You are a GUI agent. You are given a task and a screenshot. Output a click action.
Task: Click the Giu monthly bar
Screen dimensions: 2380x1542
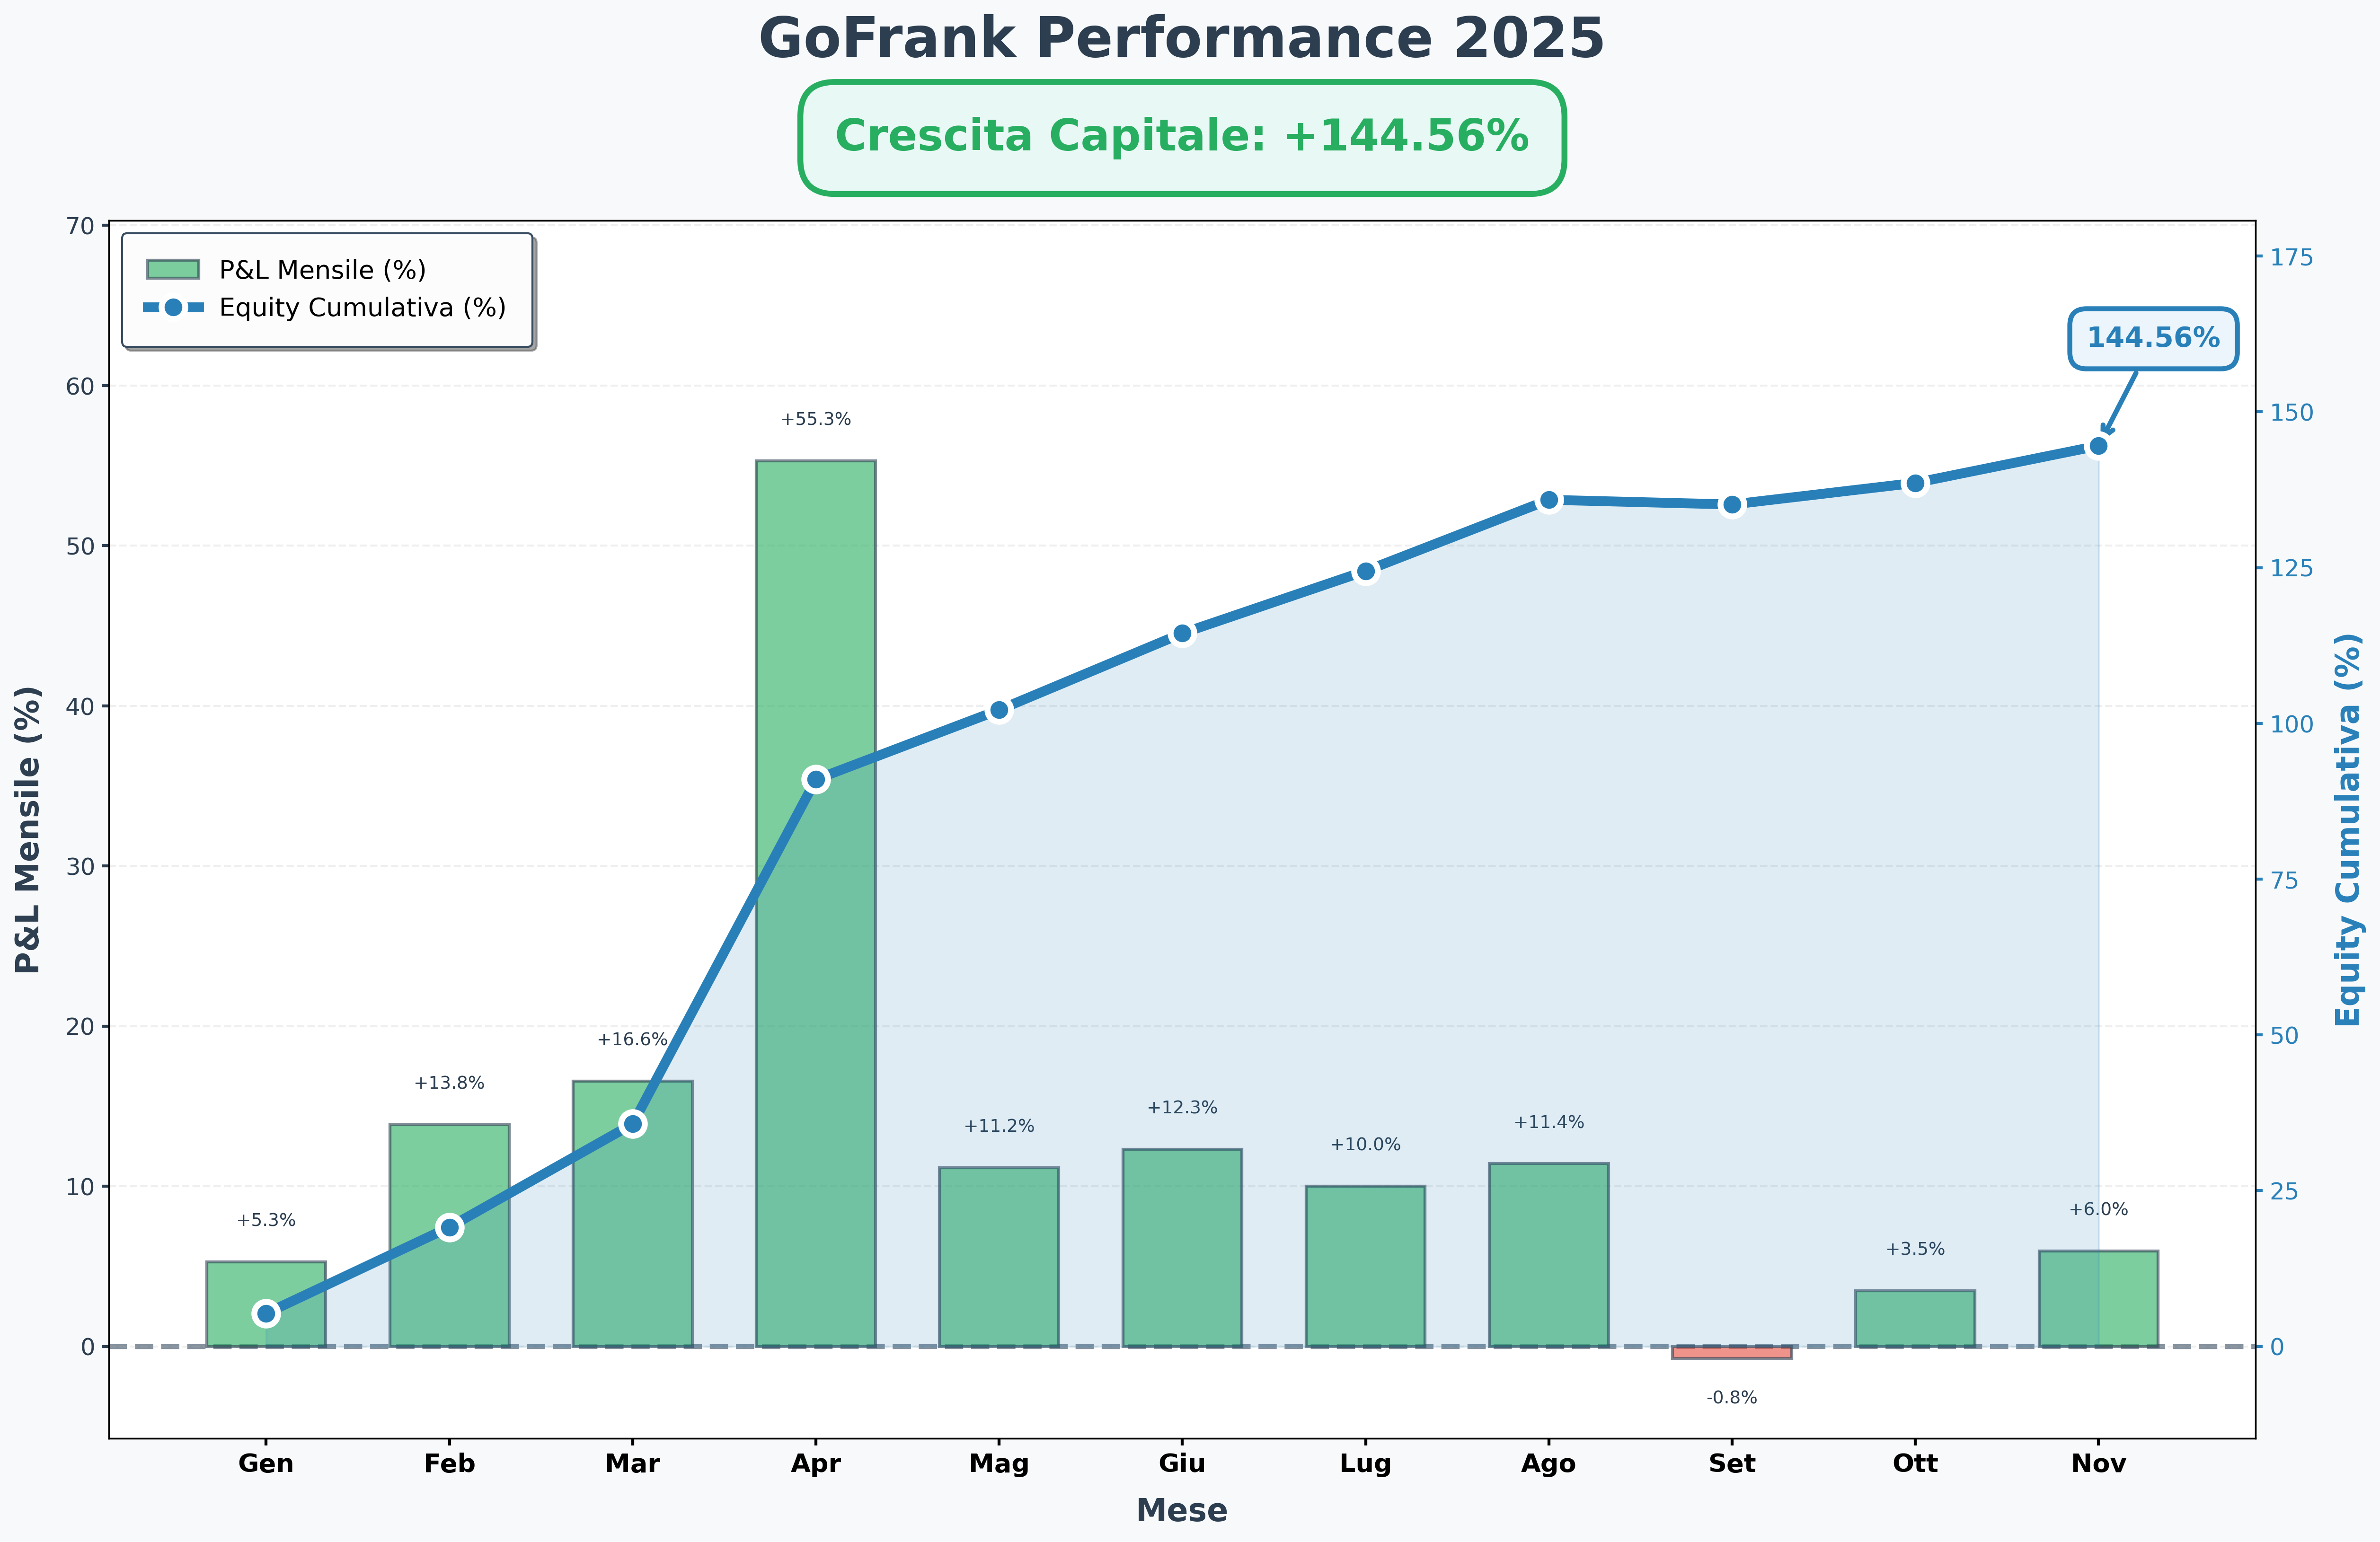coord(1182,1248)
